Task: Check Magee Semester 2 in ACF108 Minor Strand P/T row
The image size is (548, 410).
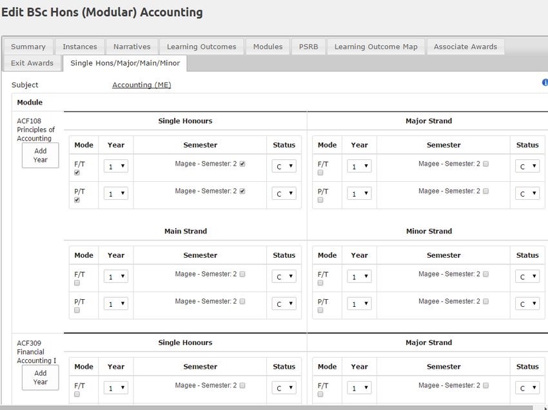Action: pos(485,301)
